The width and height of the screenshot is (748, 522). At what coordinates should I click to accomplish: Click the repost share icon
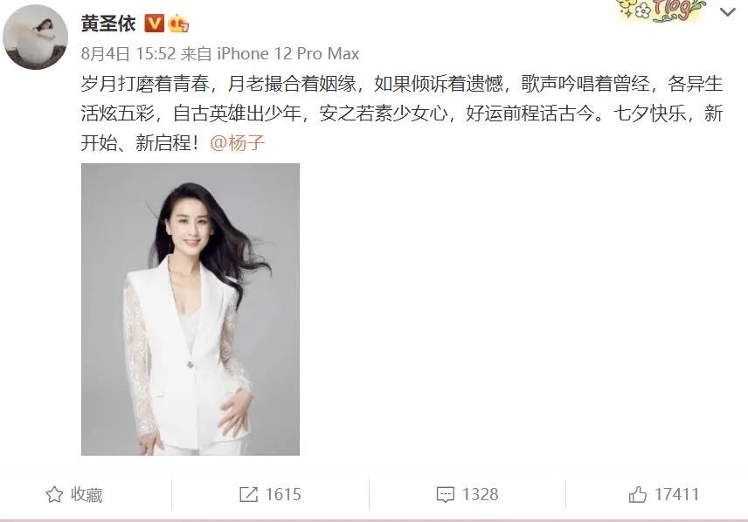[248, 494]
